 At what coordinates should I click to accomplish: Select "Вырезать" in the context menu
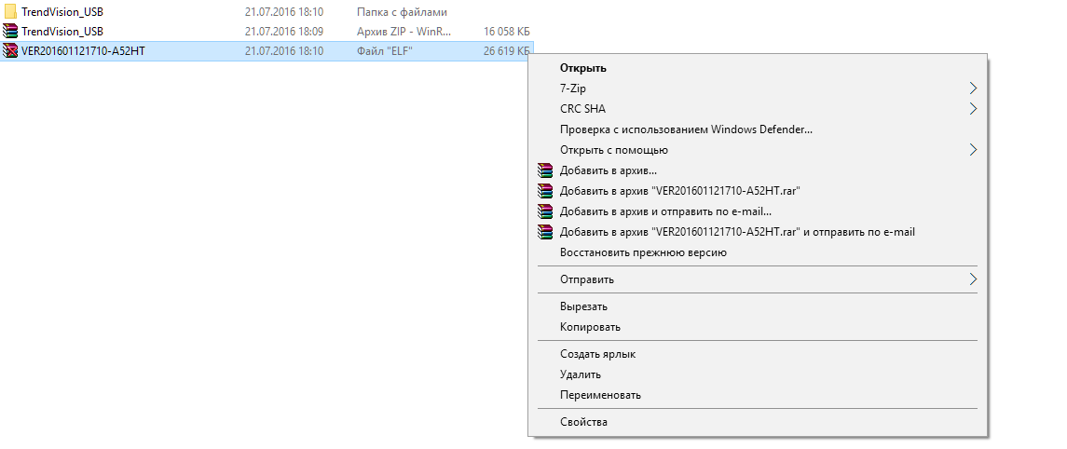tap(583, 306)
